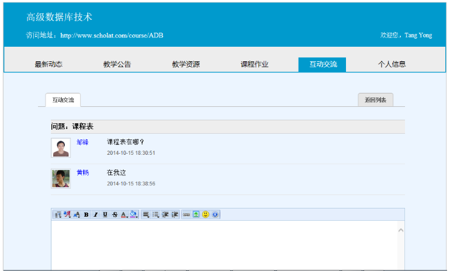Click the 返回列表 button

(x=375, y=100)
